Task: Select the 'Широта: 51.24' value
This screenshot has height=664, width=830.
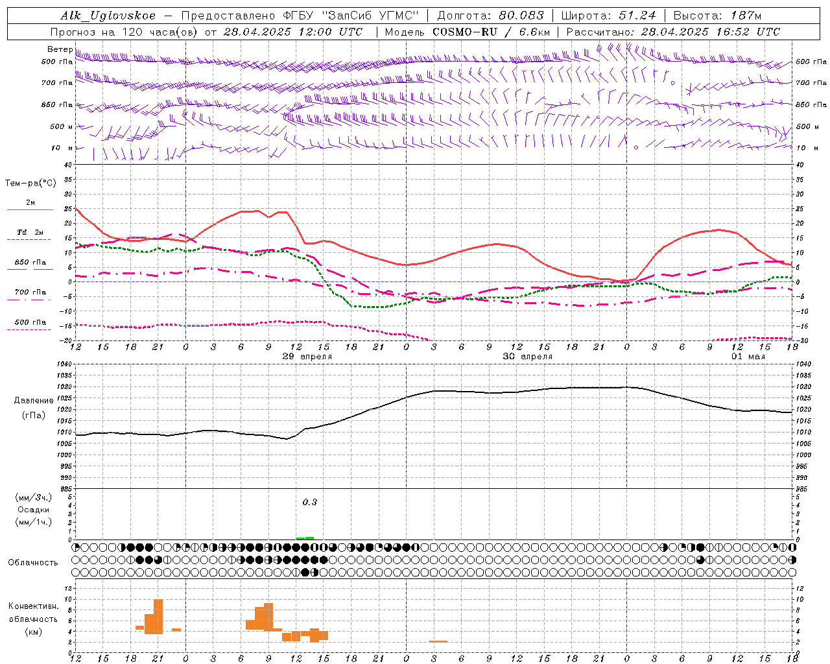Action: [x=608, y=16]
